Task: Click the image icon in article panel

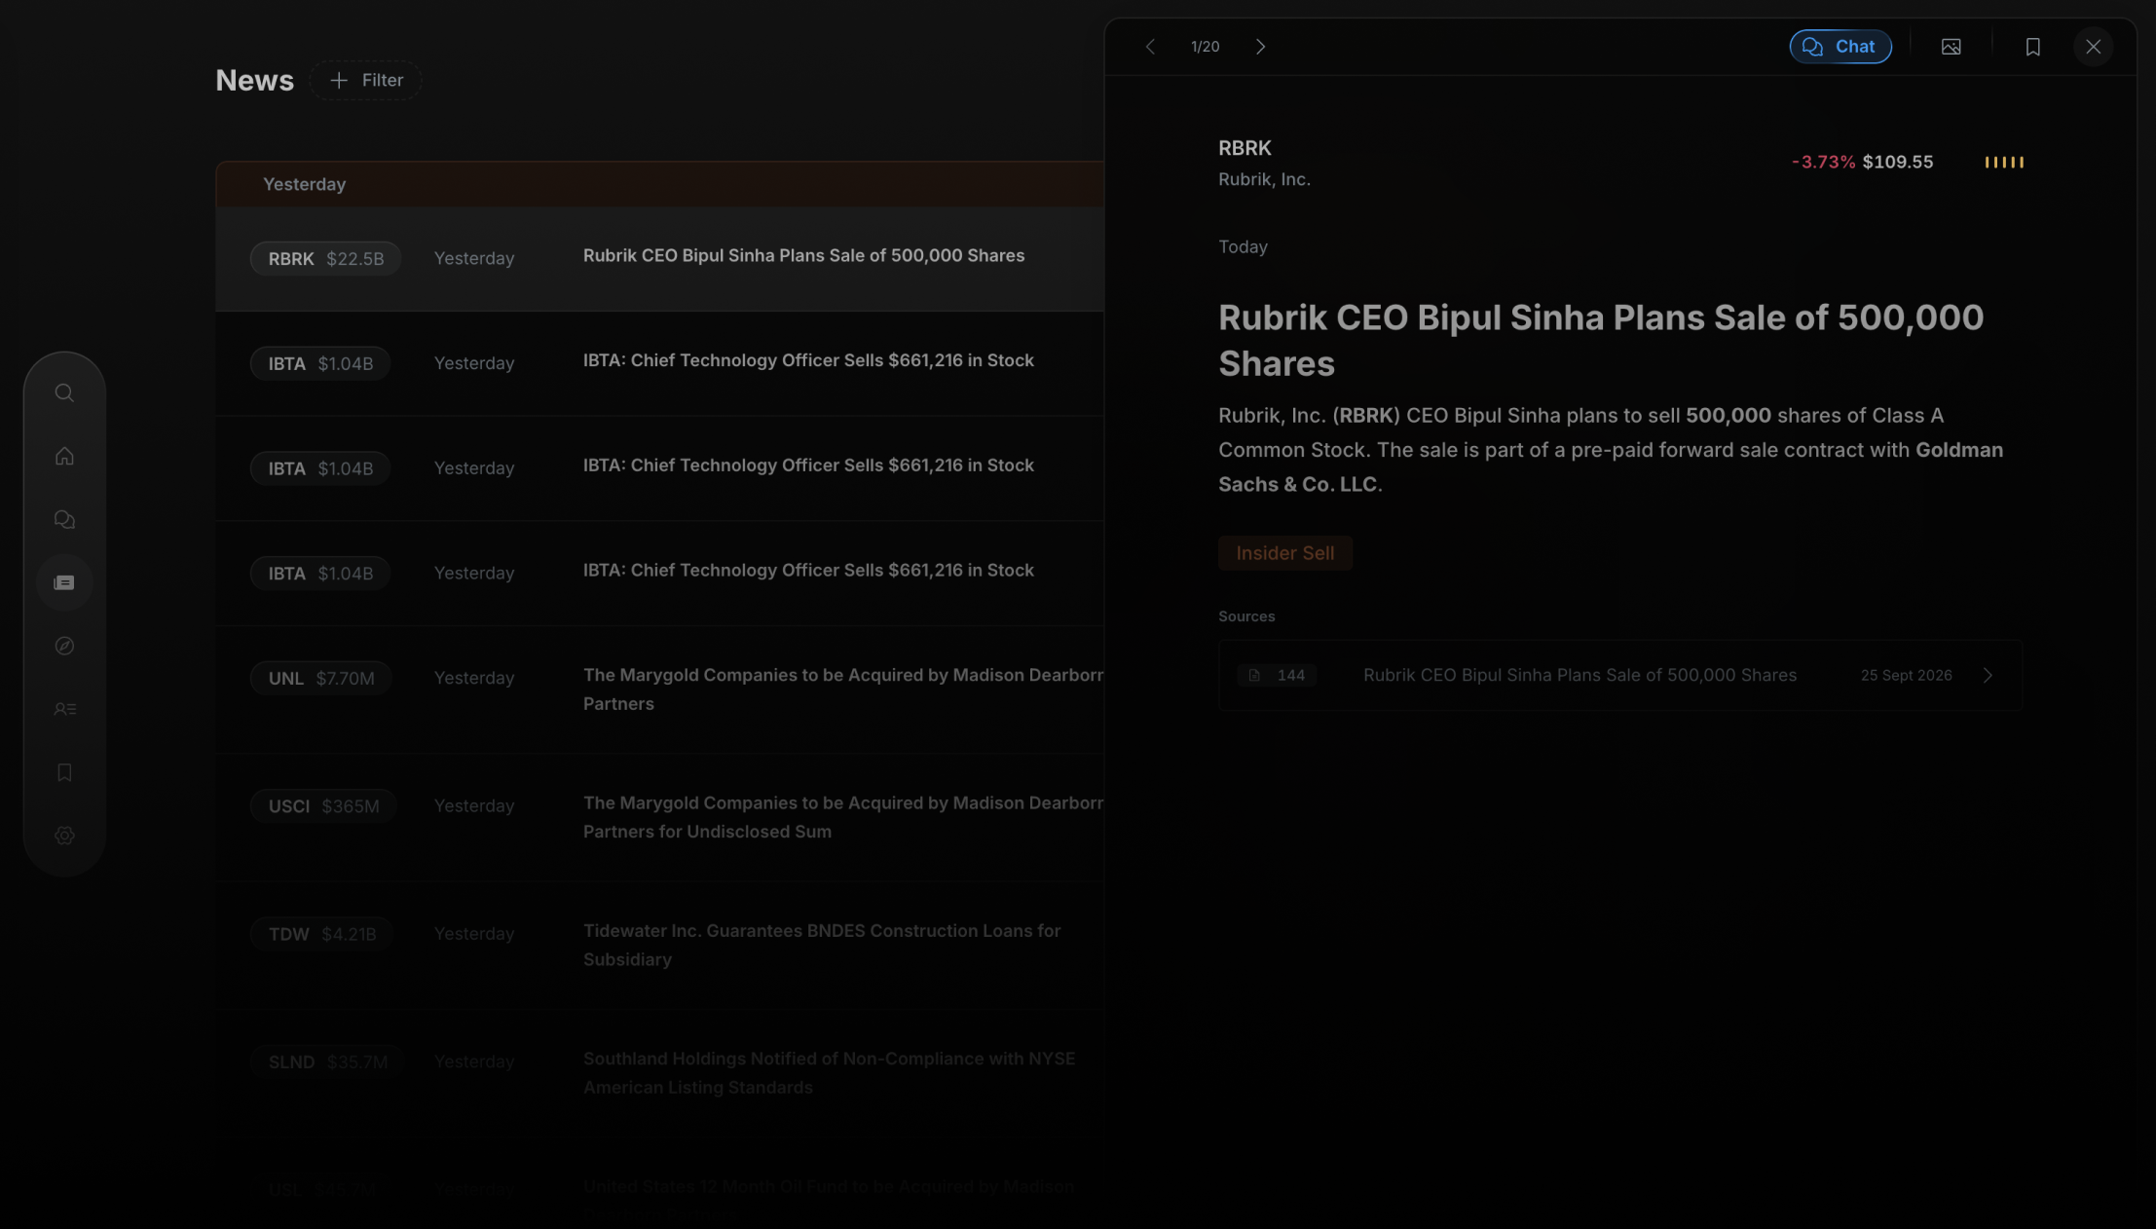Action: pos(1951,47)
